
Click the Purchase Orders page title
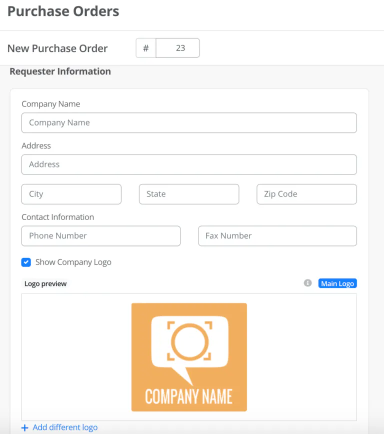pyautogui.click(x=63, y=11)
